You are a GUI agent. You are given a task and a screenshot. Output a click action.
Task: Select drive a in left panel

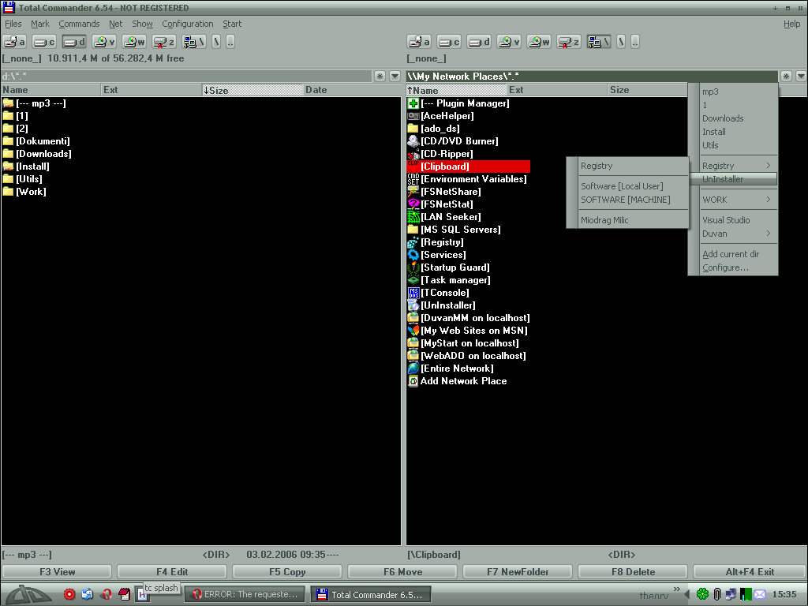click(x=14, y=42)
